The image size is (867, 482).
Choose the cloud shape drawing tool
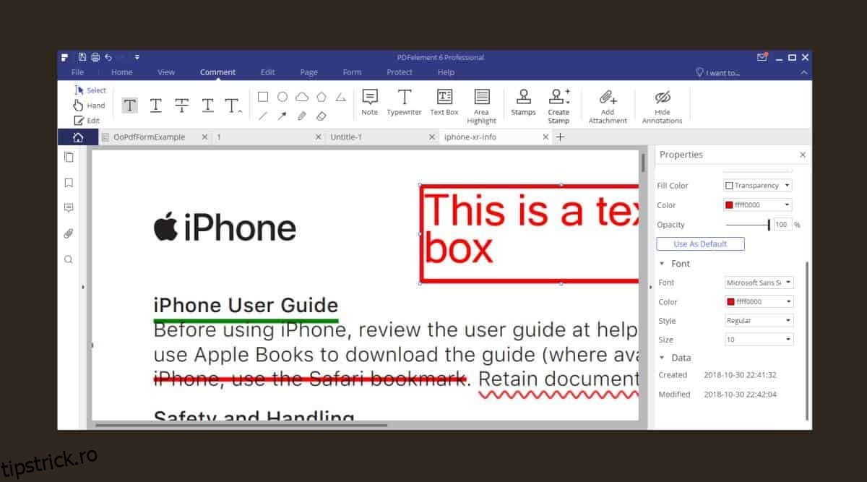tap(302, 97)
